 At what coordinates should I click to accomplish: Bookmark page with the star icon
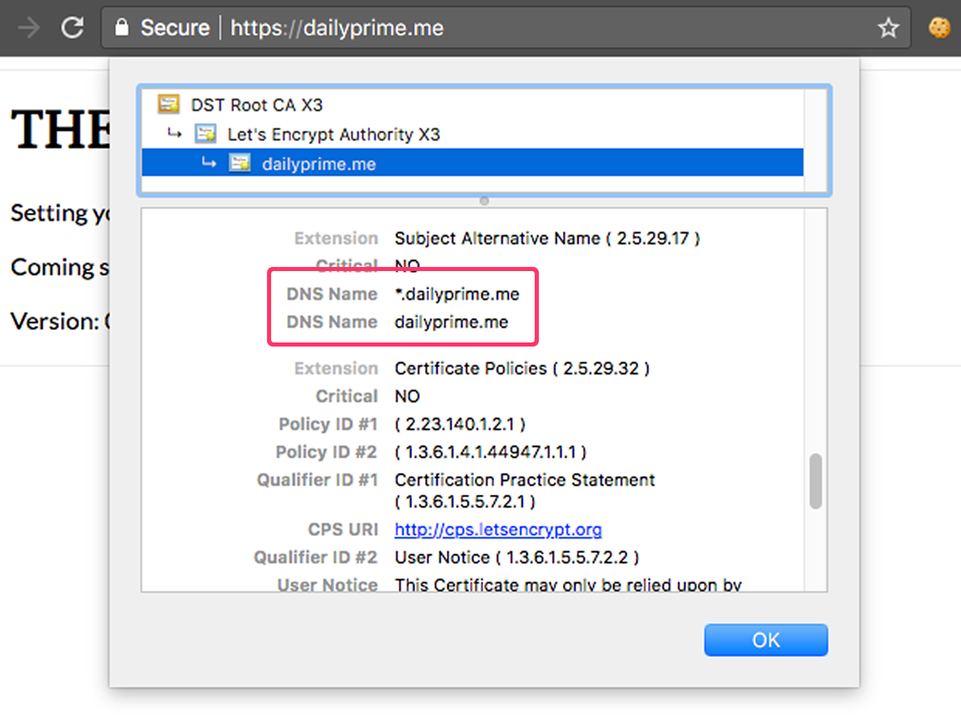pos(888,28)
